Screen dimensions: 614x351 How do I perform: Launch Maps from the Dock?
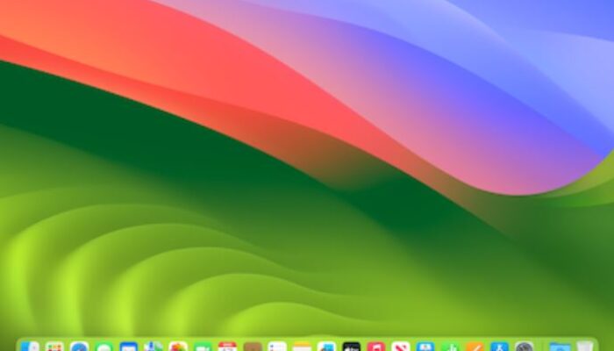[x=153, y=347]
